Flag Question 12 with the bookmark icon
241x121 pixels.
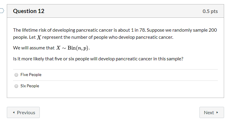pos(1,11)
